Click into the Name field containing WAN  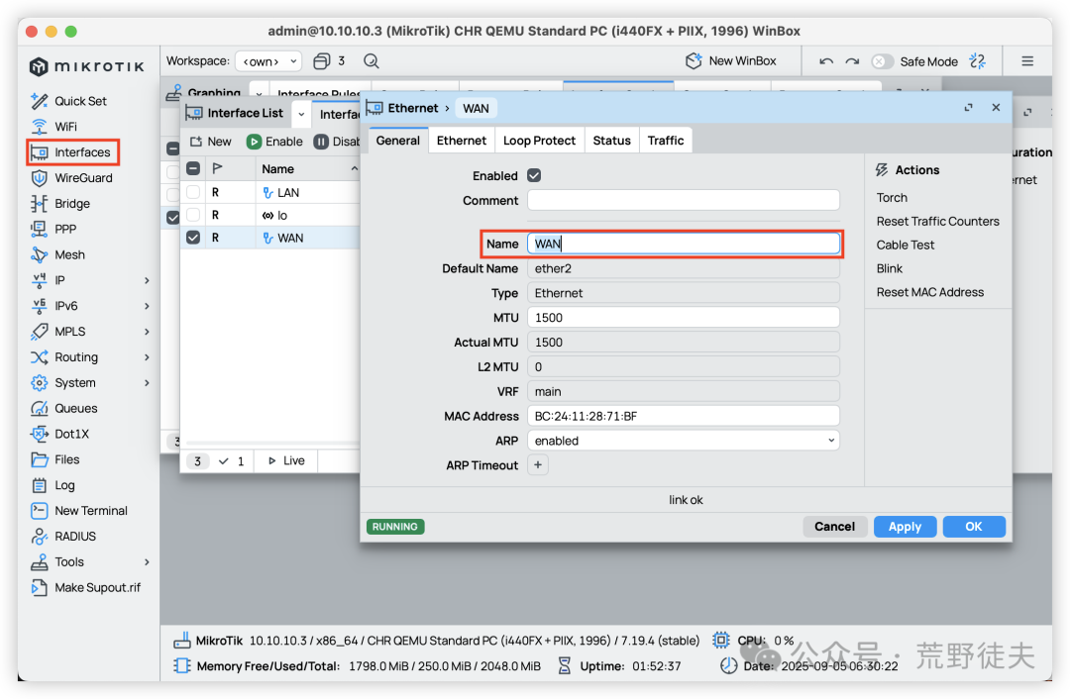point(683,244)
